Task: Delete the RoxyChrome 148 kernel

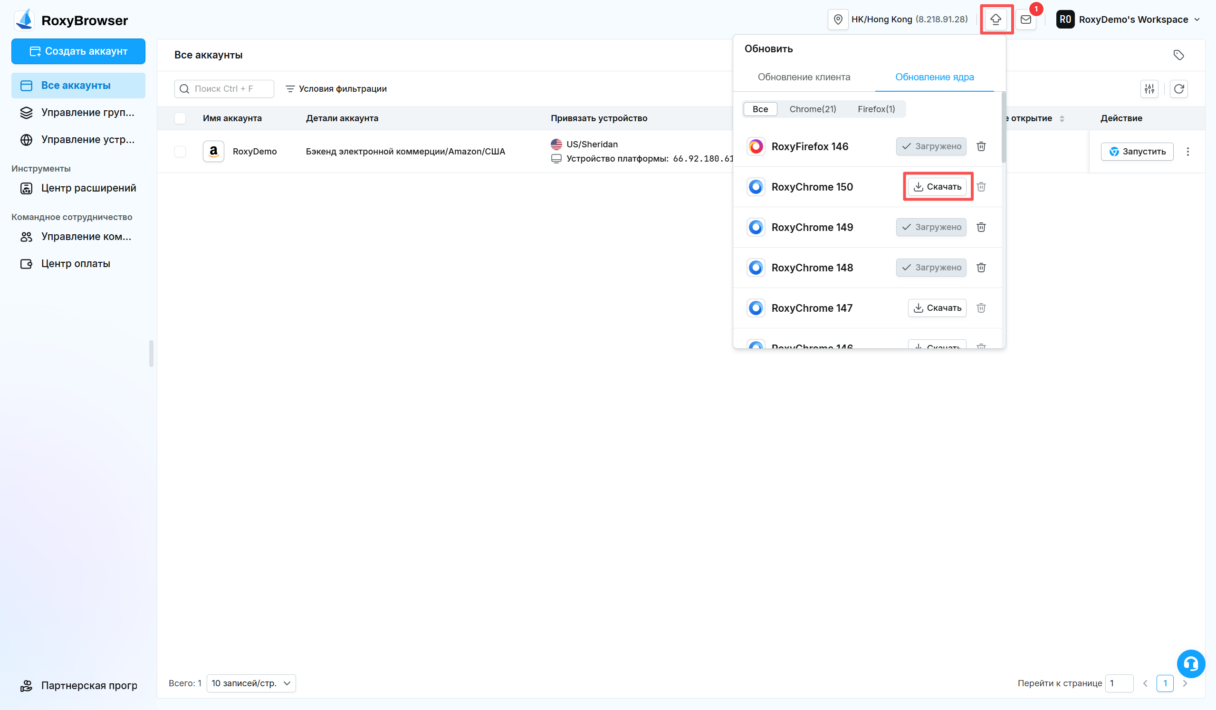Action: (981, 268)
